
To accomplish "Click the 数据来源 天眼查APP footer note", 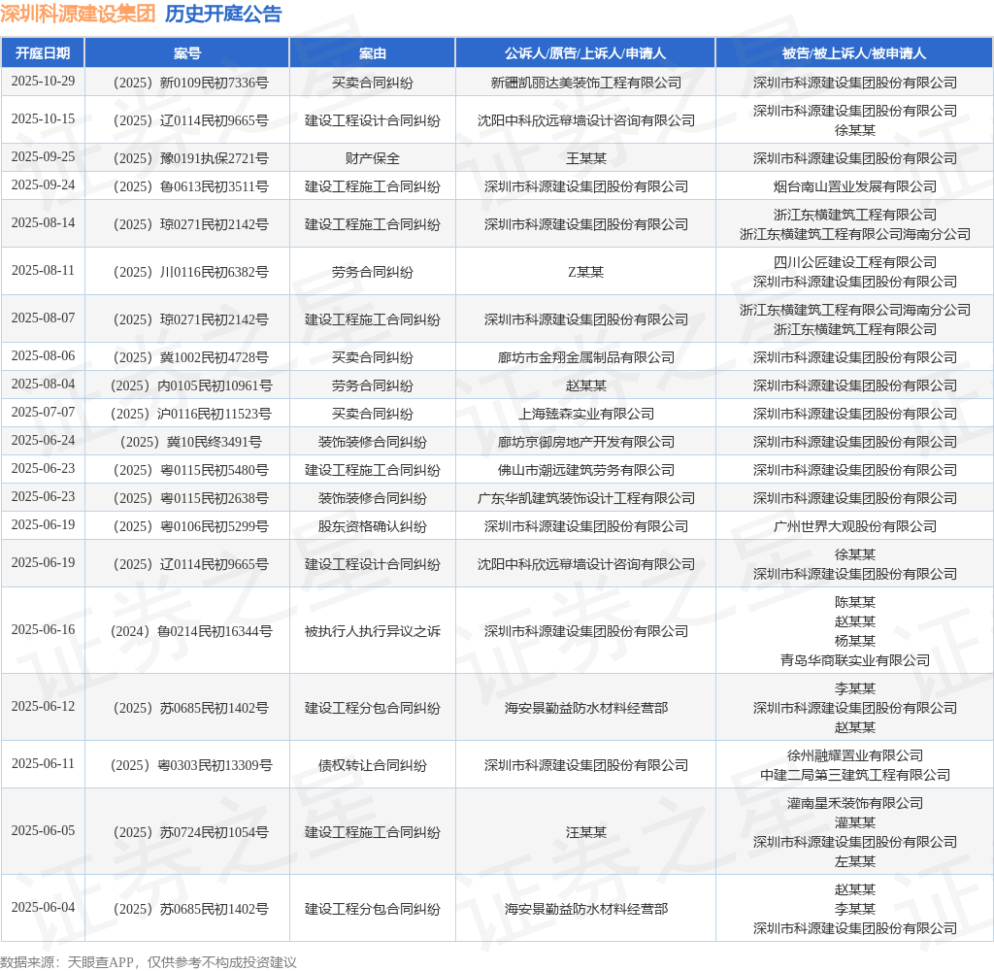I will pyautogui.click(x=149, y=962).
